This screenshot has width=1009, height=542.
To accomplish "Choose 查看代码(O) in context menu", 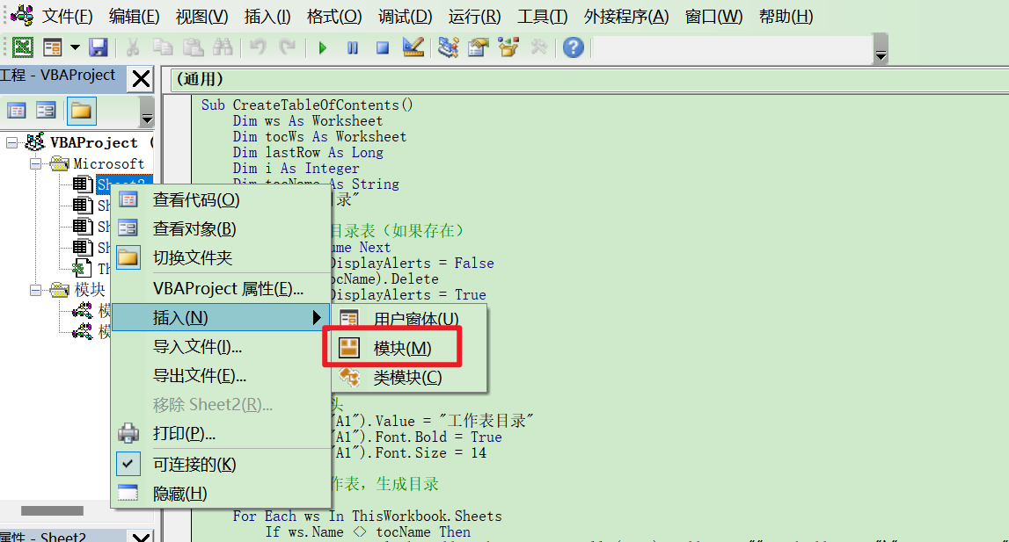I will [222, 200].
